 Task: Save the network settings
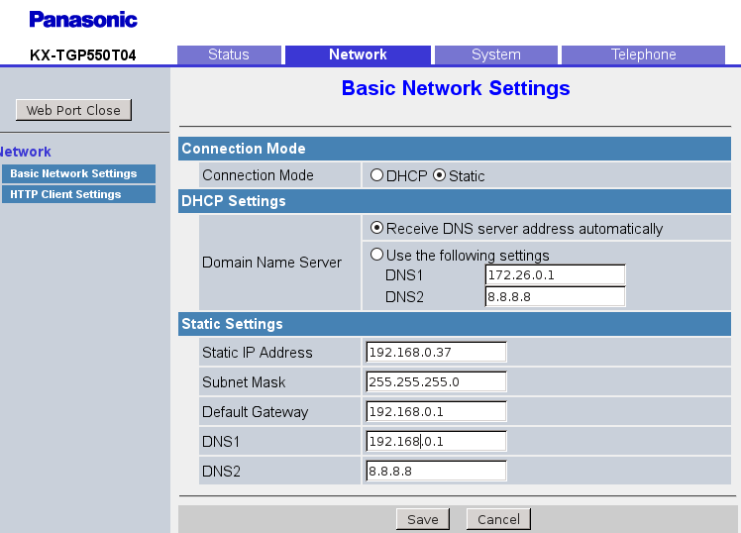423,519
